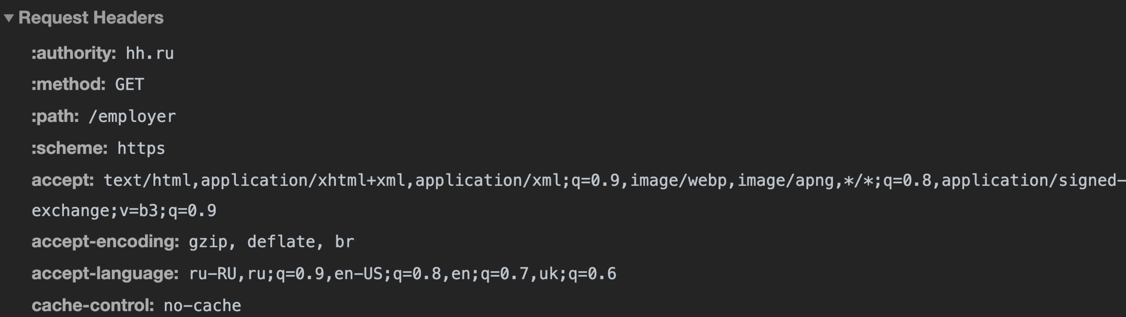Click the https scheme value
Screen dimensions: 1126x317
(x=141, y=149)
